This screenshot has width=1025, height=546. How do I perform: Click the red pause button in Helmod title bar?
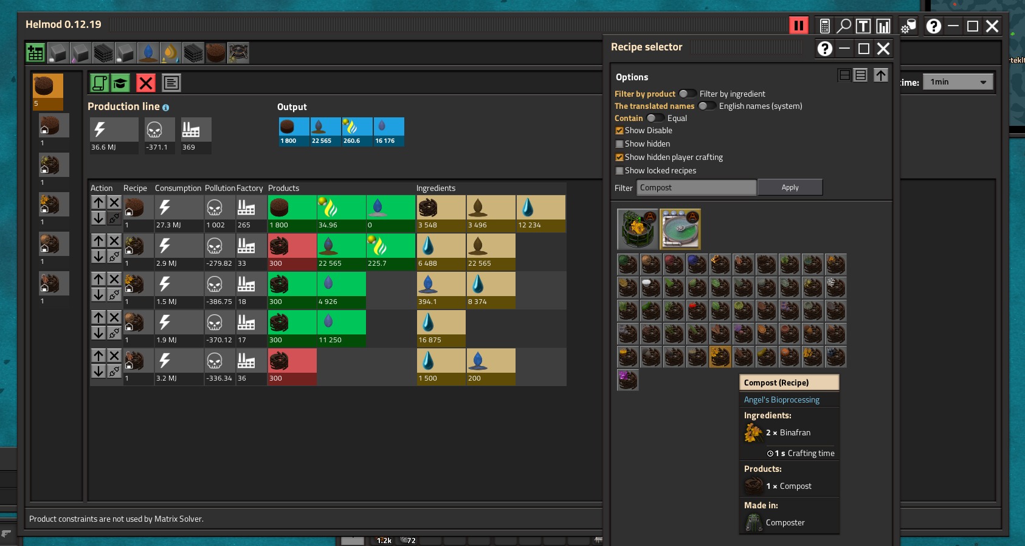tap(799, 26)
